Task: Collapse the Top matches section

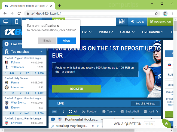Action: pos(41,52)
